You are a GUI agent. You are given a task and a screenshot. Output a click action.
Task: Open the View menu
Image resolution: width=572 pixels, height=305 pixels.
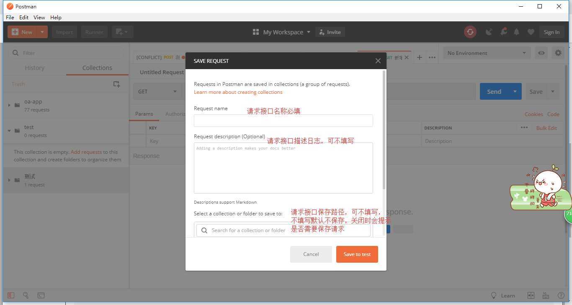(39, 17)
